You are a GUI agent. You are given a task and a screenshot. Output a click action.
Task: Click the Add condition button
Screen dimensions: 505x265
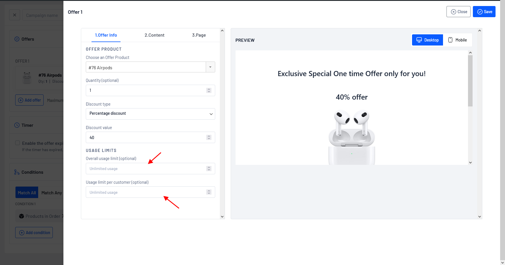pyautogui.click(x=34, y=233)
